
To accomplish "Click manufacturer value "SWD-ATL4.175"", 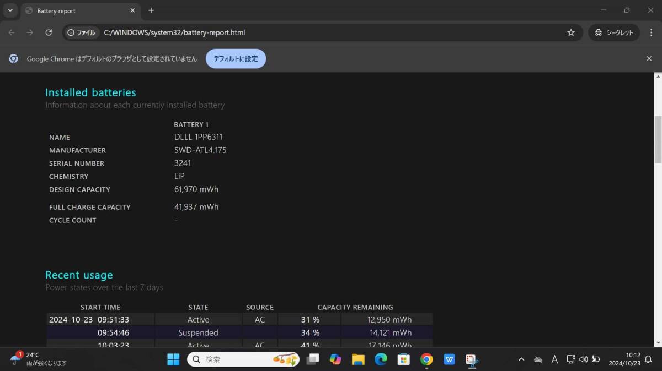I will (200, 150).
